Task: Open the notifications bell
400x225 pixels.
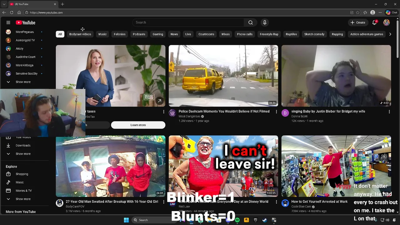Action: pos(374,22)
